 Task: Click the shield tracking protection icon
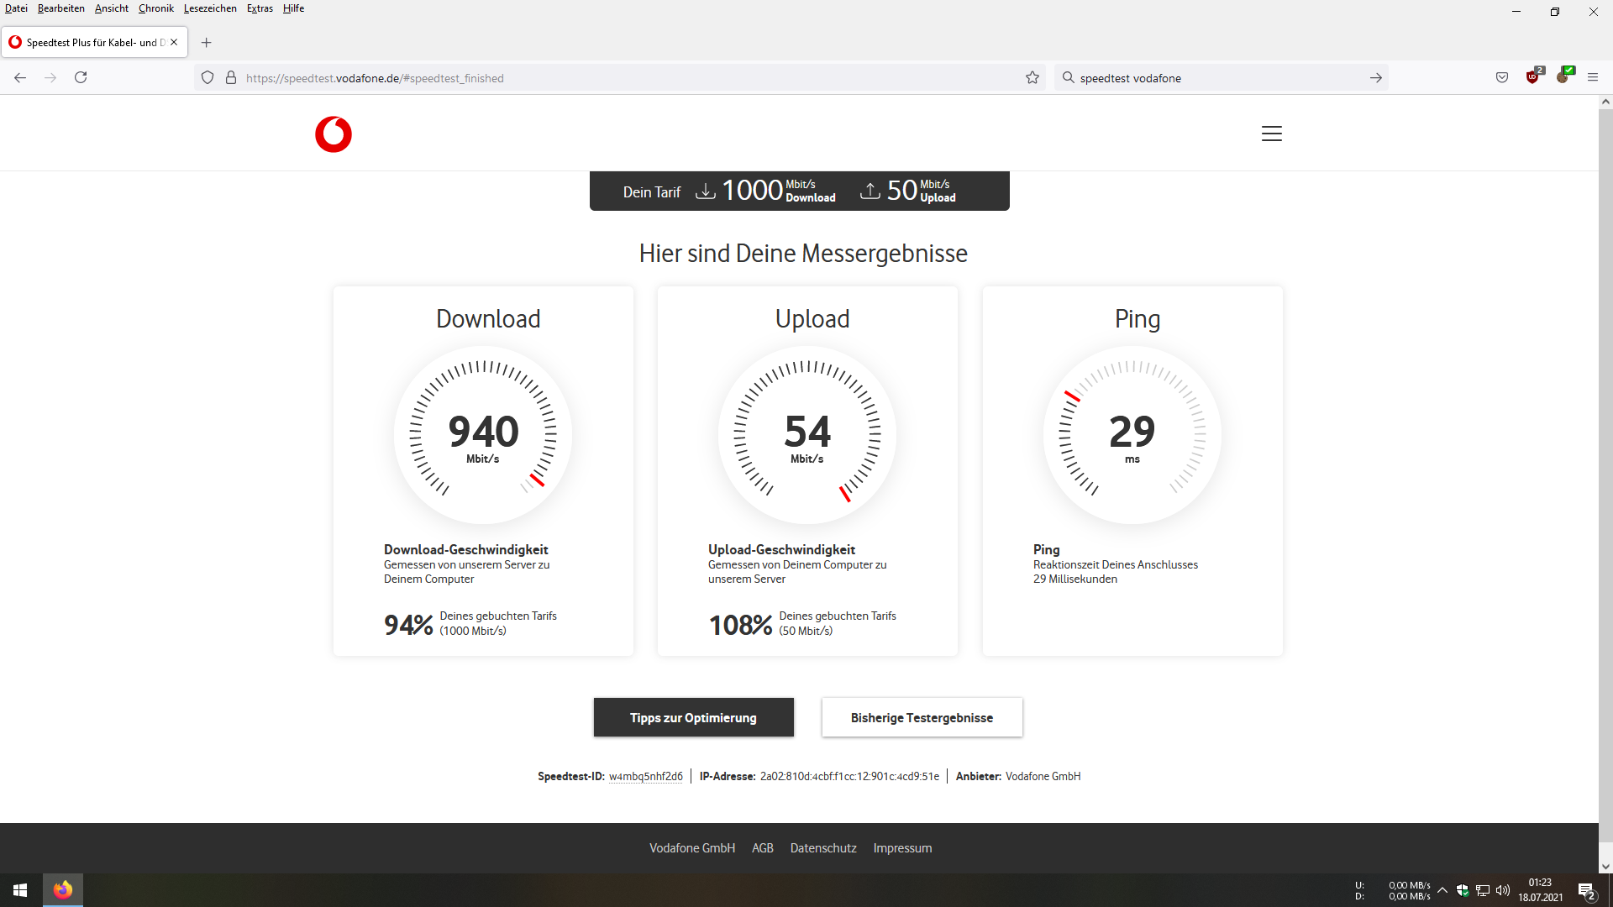[x=208, y=78]
